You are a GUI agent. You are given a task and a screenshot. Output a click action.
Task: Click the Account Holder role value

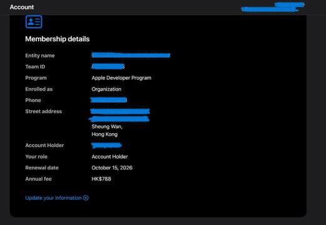coord(110,157)
